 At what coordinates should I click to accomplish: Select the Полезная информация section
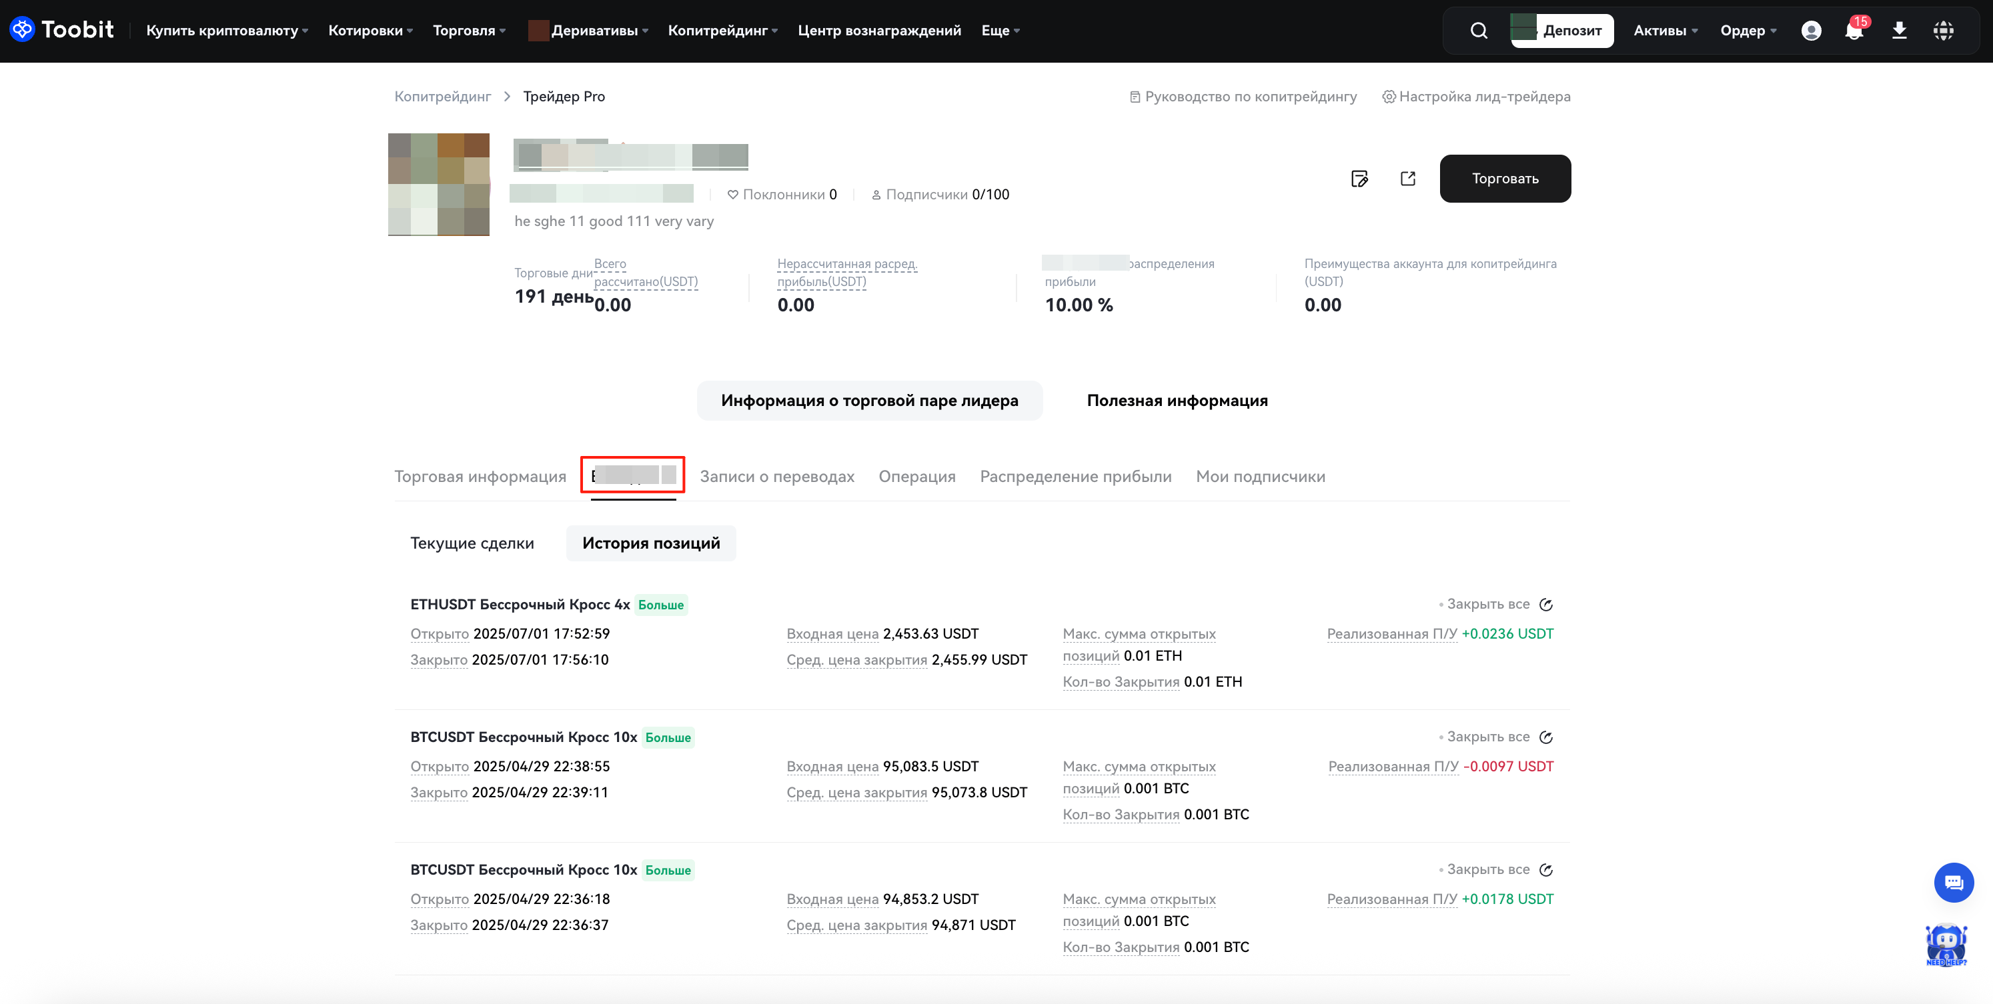pos(1177,401)
